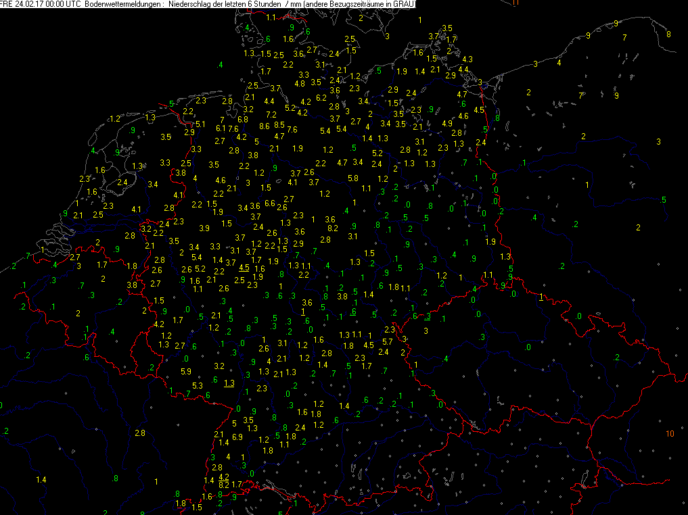Select the 4.8 station value
The image size is (688, 515).
[x=300, y=84]
